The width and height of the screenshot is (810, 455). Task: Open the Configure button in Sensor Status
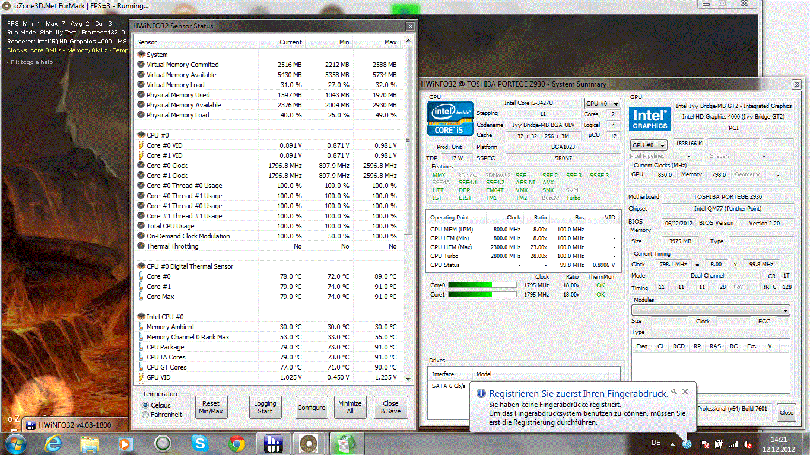coord(312,407)
